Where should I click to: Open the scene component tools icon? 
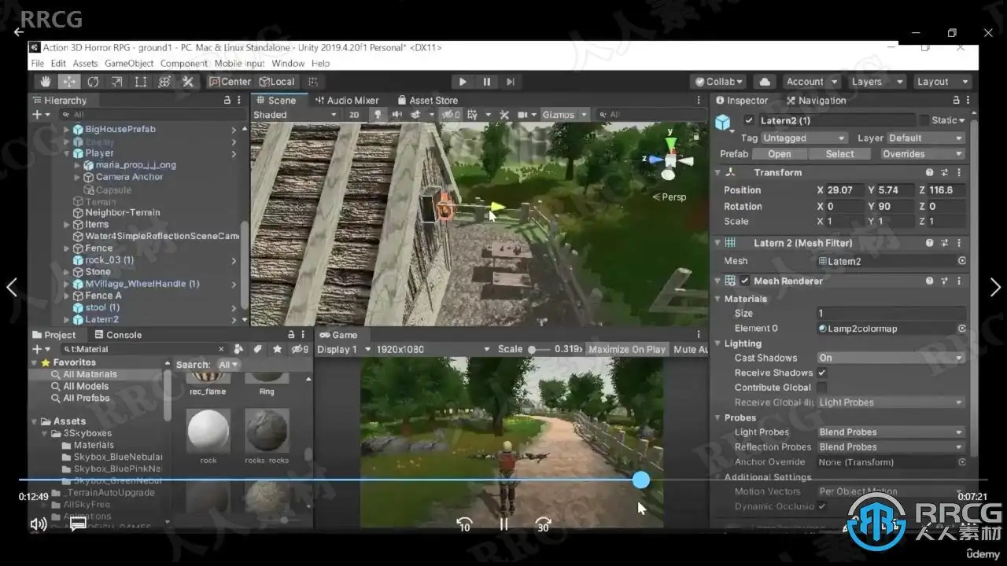point(504,115)
